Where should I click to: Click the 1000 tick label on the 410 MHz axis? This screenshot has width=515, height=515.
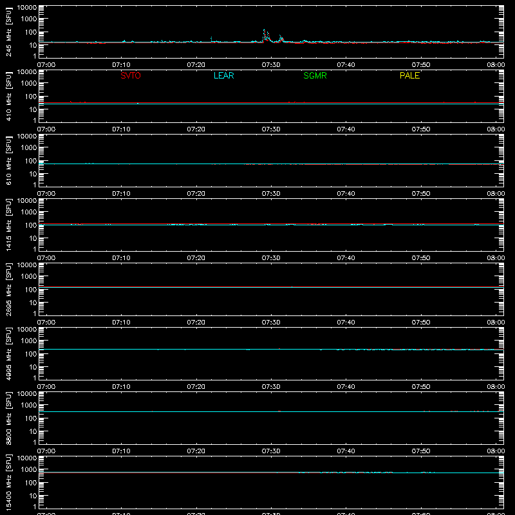(29, 84)
